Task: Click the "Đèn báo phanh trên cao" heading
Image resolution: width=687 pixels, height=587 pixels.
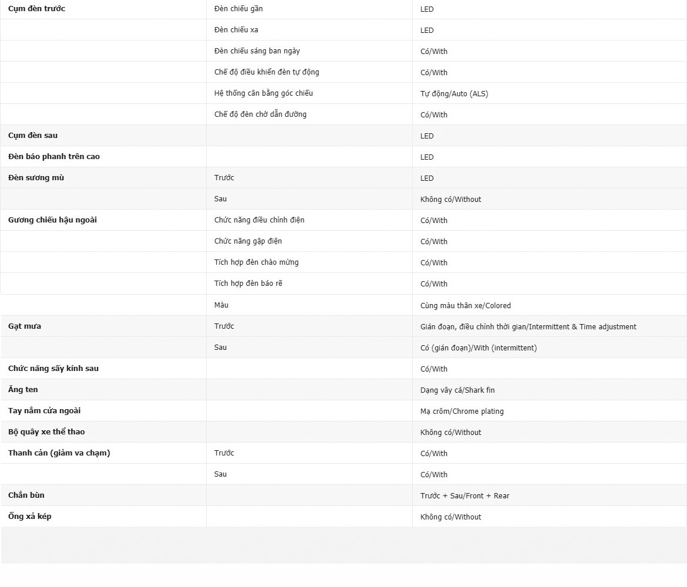Action: click(54, 157)
